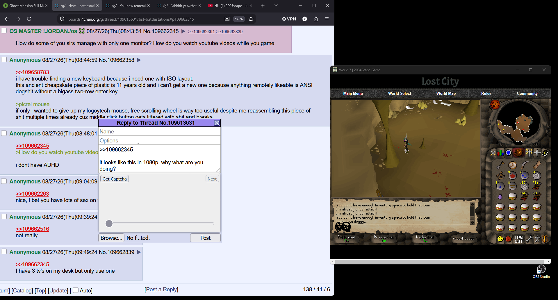
Task: Bookmark this page with the star icon
Action: (x=251, y=19)
